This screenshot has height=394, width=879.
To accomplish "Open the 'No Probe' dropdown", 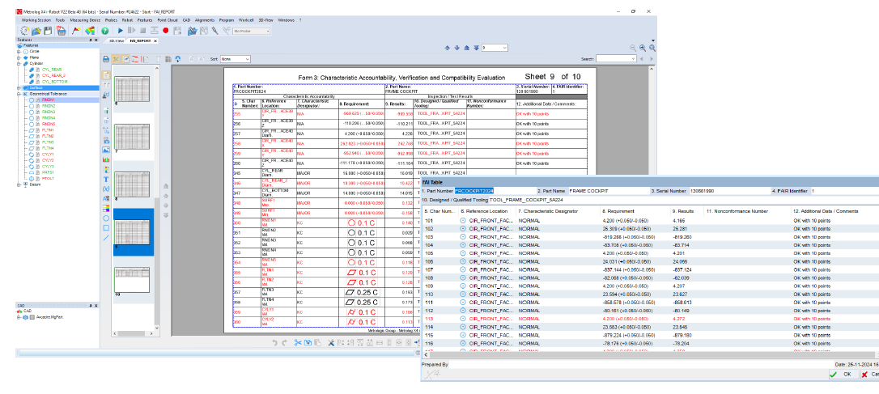I will click(254, 31).
